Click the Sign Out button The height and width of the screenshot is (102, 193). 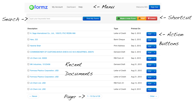click(154, 7)
